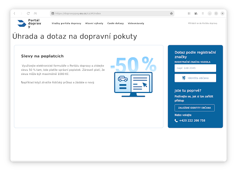Viewport: 237px width, 173px height.
Task: Click the phone handset icon
Action: (176, 121)
